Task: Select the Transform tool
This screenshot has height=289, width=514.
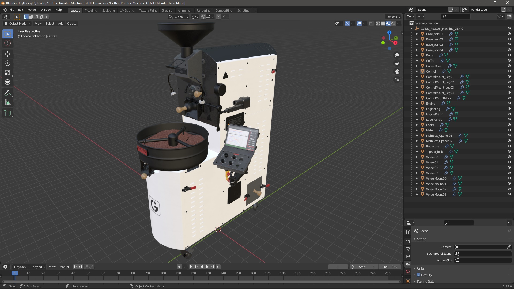Action: click(7, 82)
